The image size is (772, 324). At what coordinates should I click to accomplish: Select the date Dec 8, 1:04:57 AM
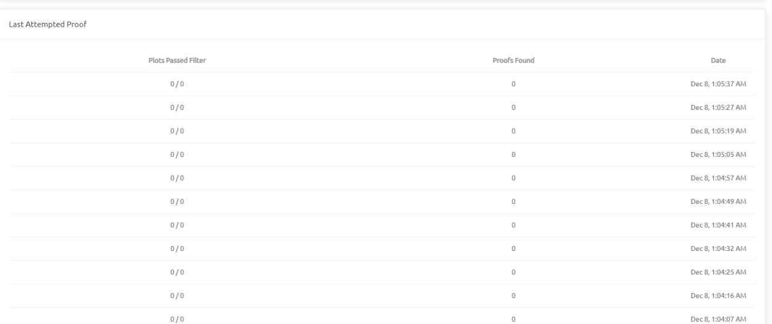click(718, 178)
